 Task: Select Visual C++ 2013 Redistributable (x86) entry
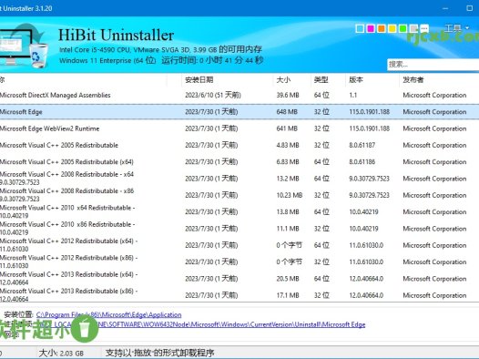[239, 295]
